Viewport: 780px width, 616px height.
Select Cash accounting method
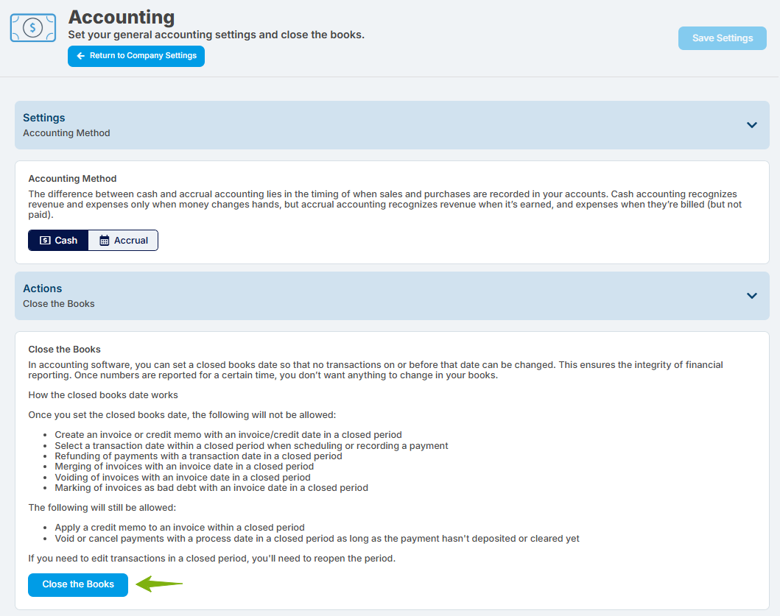pyautogui.click(x=58, y=241)
